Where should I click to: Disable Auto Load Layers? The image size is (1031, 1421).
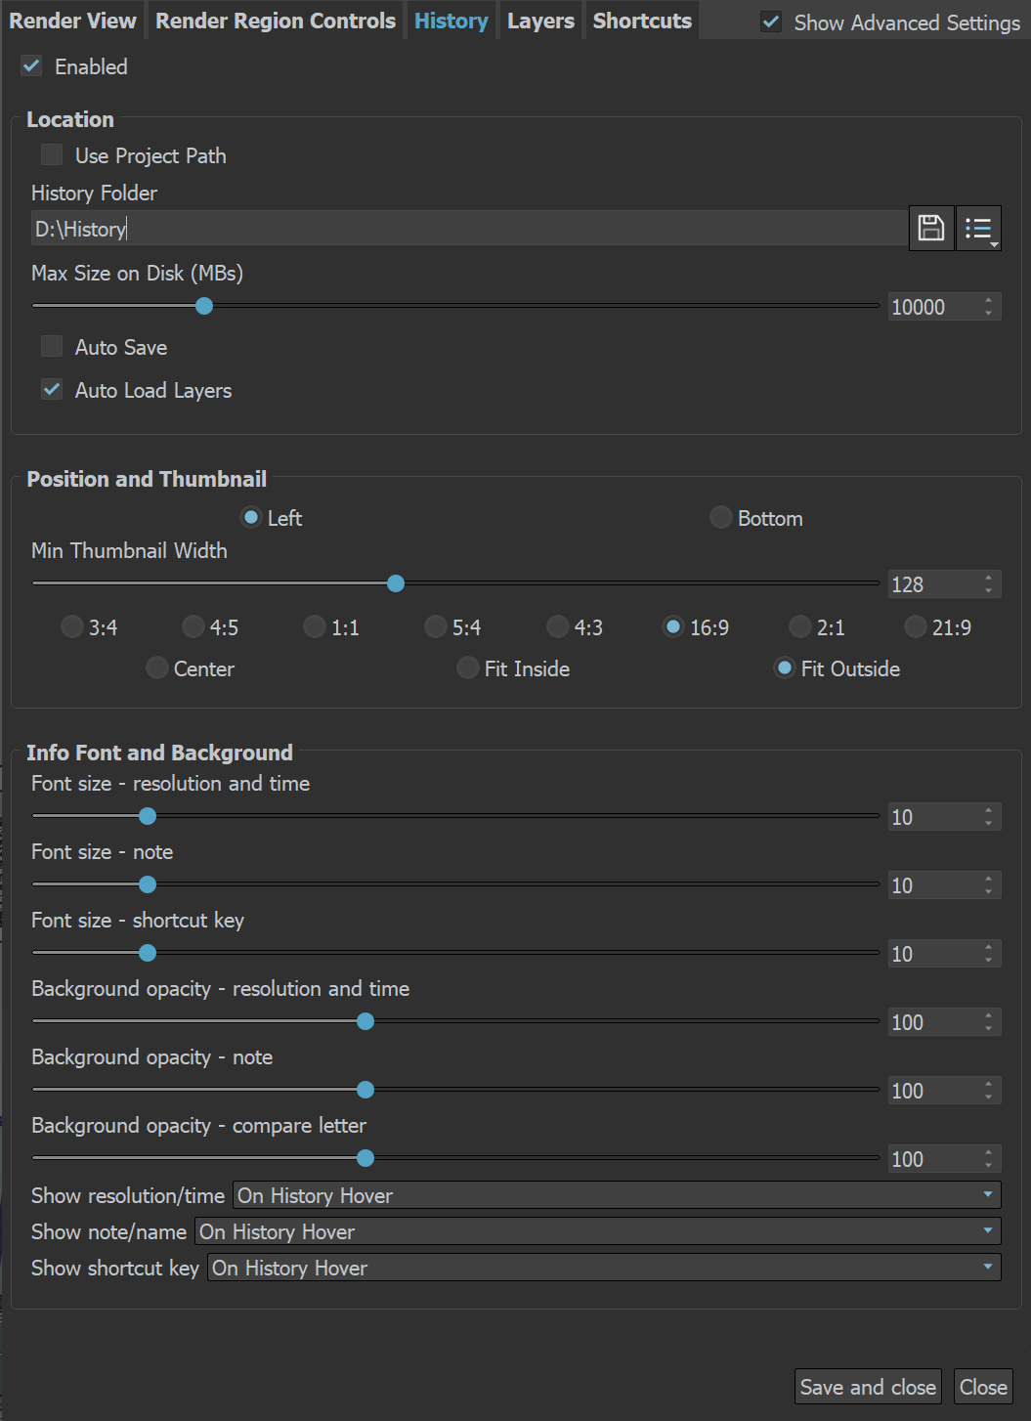[52, 390]
